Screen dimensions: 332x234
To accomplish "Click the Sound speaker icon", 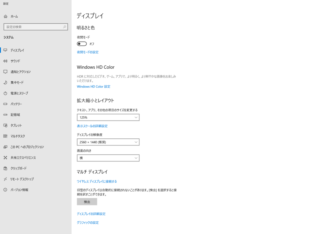I will 5,61.
